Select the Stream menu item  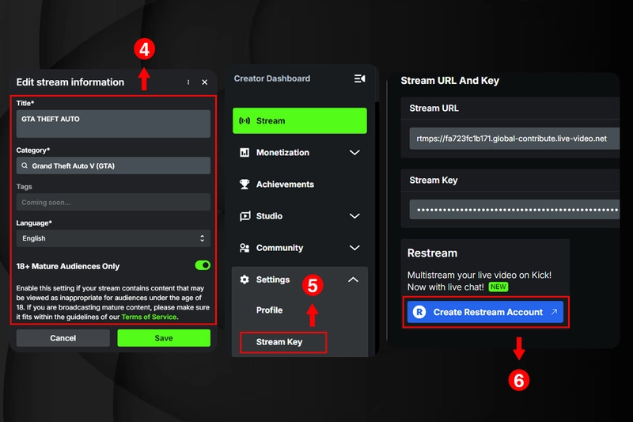(x=300, y=121)
